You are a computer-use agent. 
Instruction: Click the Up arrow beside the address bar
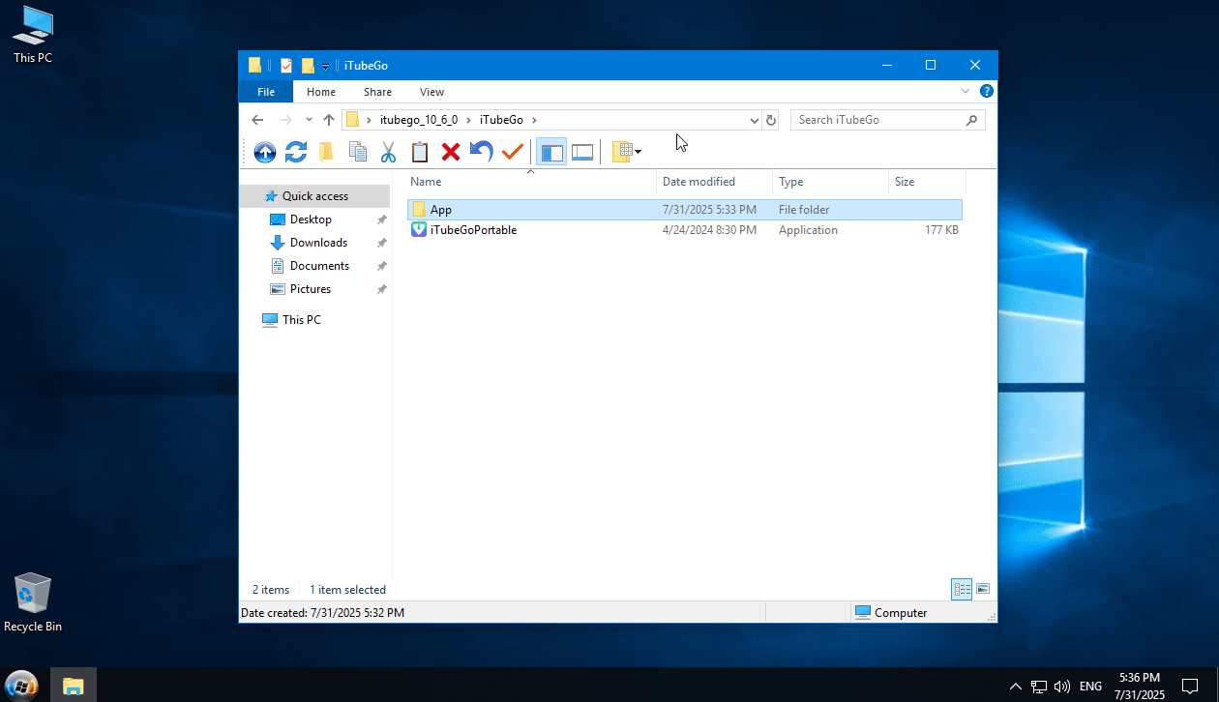329,120
